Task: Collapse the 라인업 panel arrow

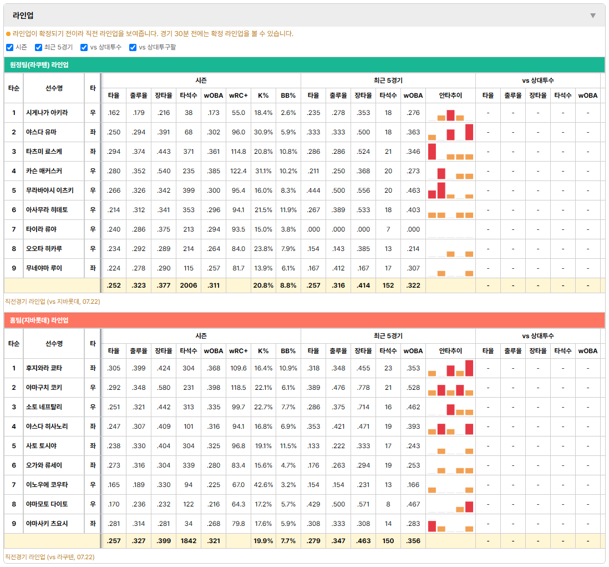Action: (593, 16)
